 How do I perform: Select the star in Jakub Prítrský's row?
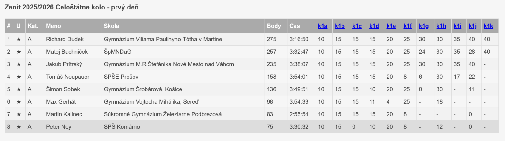[19, 64]
